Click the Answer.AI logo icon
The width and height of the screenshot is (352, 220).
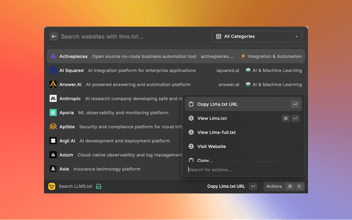click(x=53, y=85)
